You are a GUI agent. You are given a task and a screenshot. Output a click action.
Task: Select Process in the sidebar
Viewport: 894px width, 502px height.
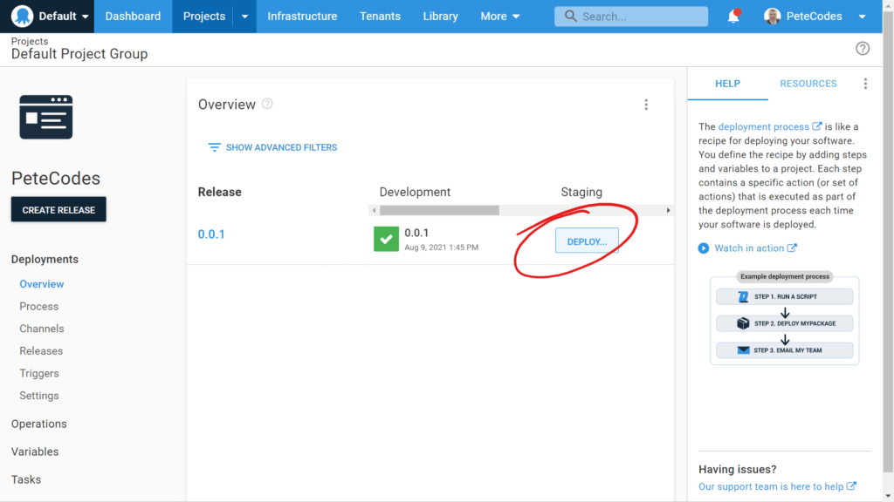click(x=38, y=306)
